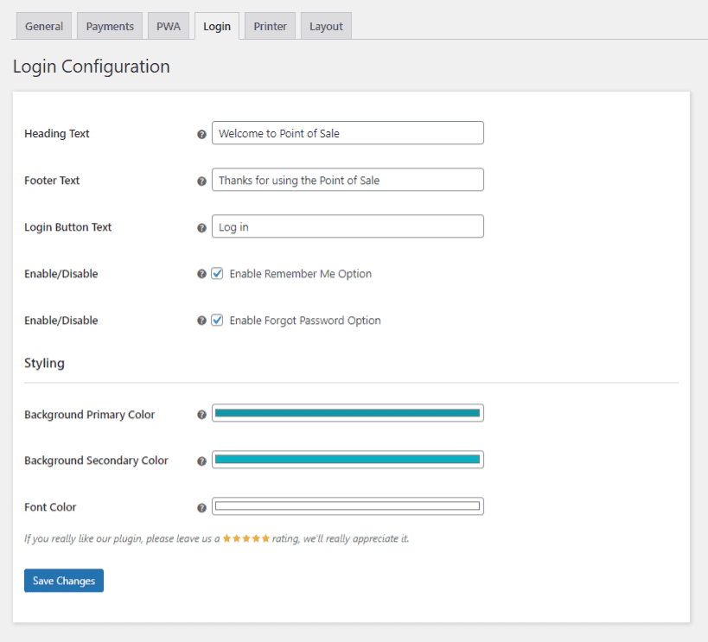Switch to the Printer tab
This screenshot has height=642, width=708.
coord(269,26)
